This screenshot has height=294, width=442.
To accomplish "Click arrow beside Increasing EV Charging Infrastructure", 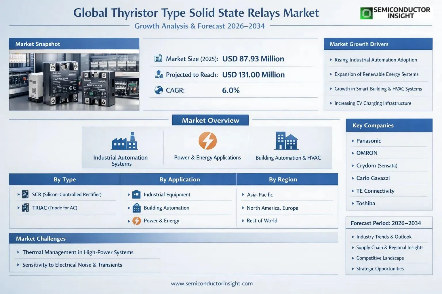I will click(x=331, y=103).
